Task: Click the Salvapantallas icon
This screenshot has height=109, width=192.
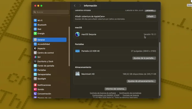Action: pyautogui.click(x=35, y=74)
